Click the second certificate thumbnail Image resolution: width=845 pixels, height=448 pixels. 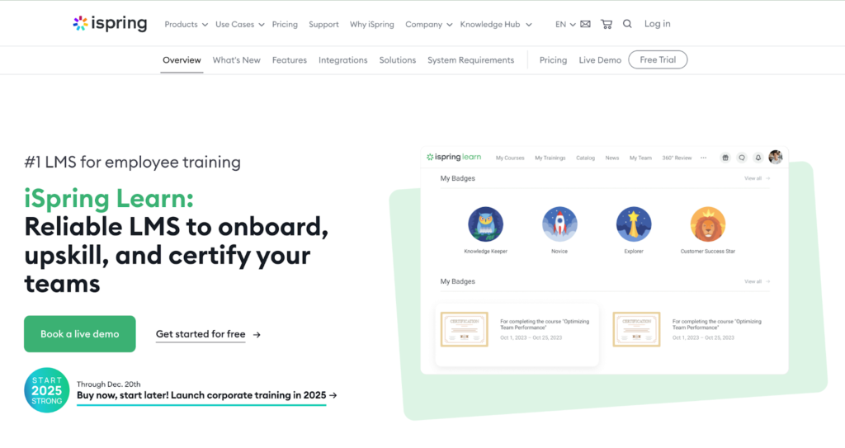[x=636, y=329]
